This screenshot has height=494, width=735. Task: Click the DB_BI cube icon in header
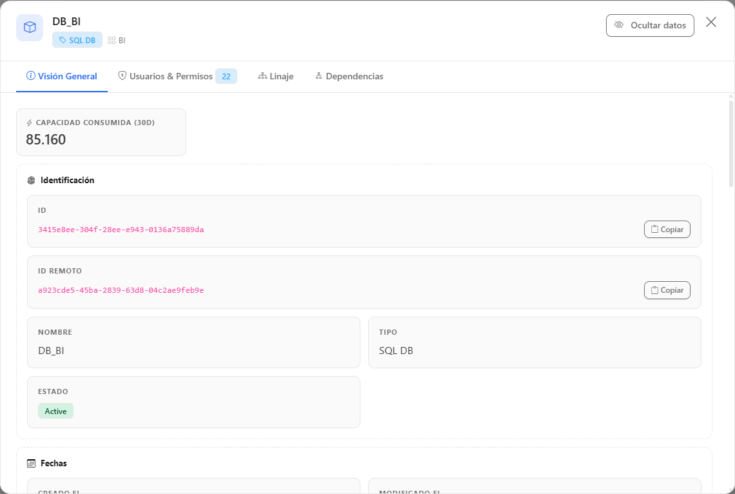30,28
